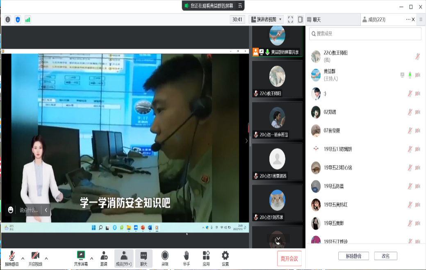The height and width of the screenshot is (270, 426).
Task: Click the blue security shield icon
Action: [18, 20]
